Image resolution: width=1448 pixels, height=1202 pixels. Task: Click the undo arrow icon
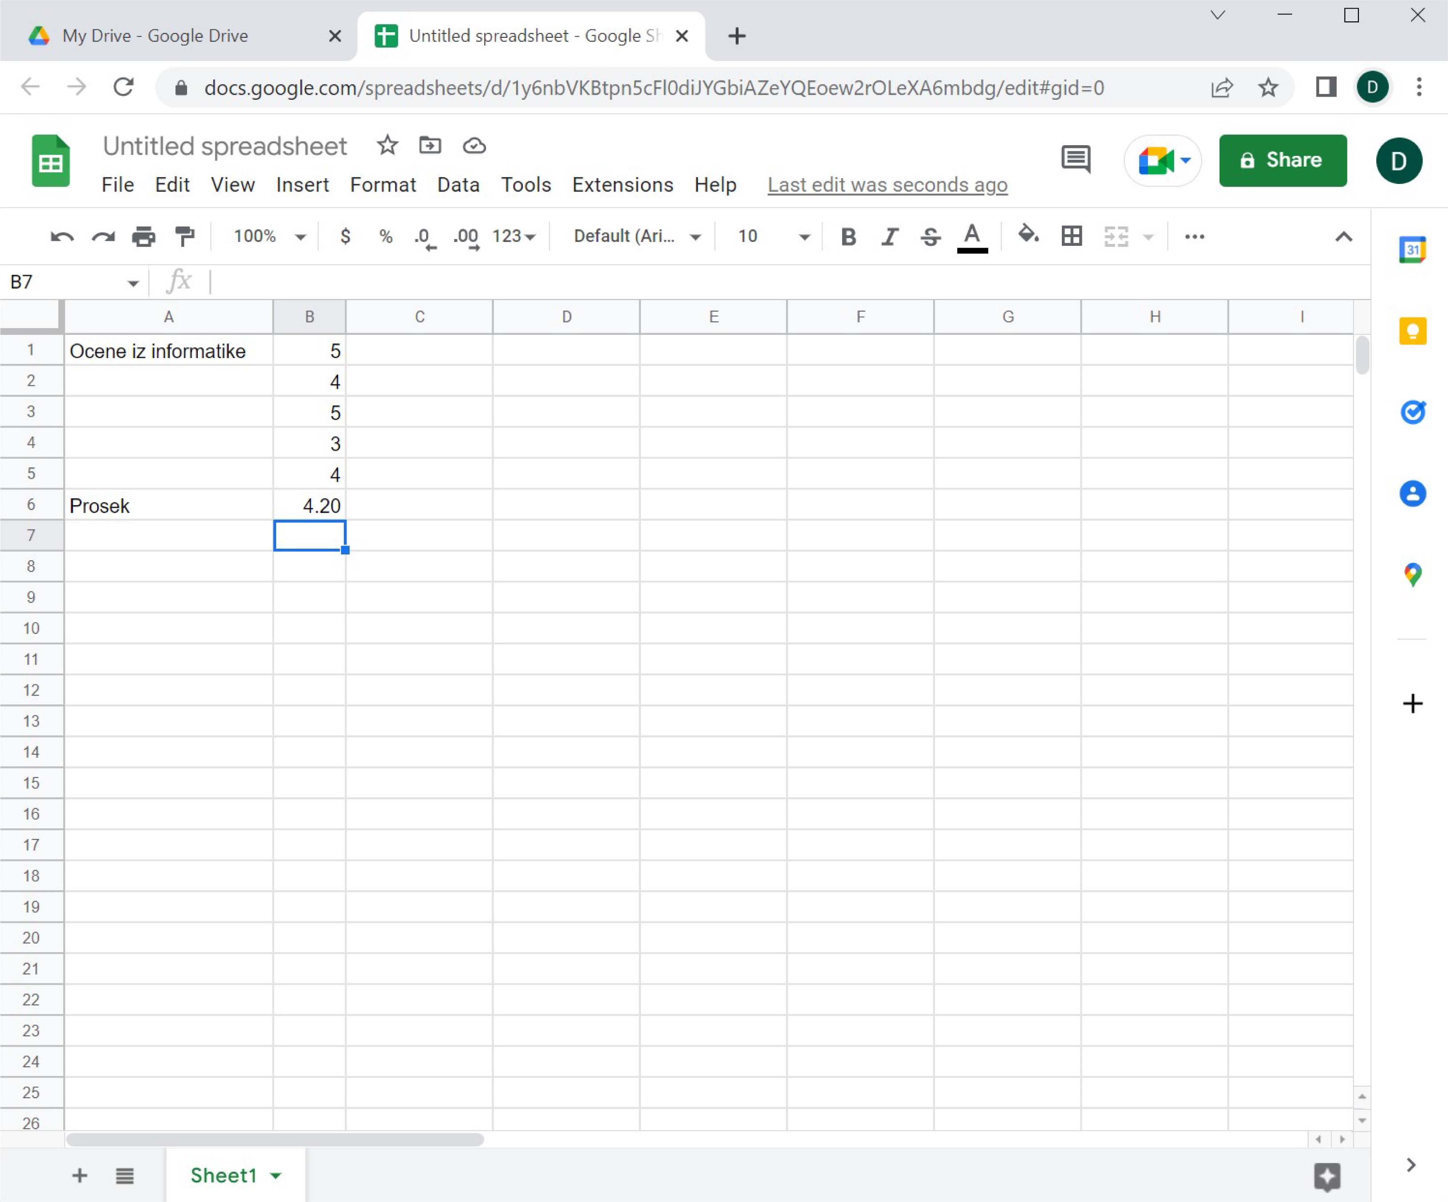point(62,236)
